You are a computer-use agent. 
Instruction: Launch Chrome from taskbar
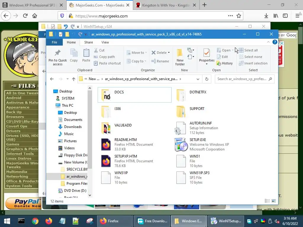click(35, 221)
